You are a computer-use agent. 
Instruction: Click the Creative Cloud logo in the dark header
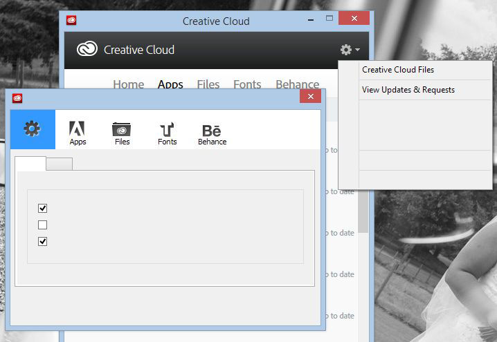tap(87, 49)
